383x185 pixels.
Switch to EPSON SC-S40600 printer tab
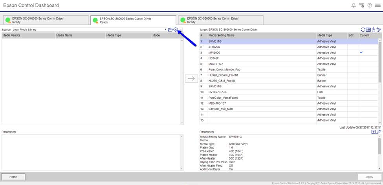(x=45, y=20)
